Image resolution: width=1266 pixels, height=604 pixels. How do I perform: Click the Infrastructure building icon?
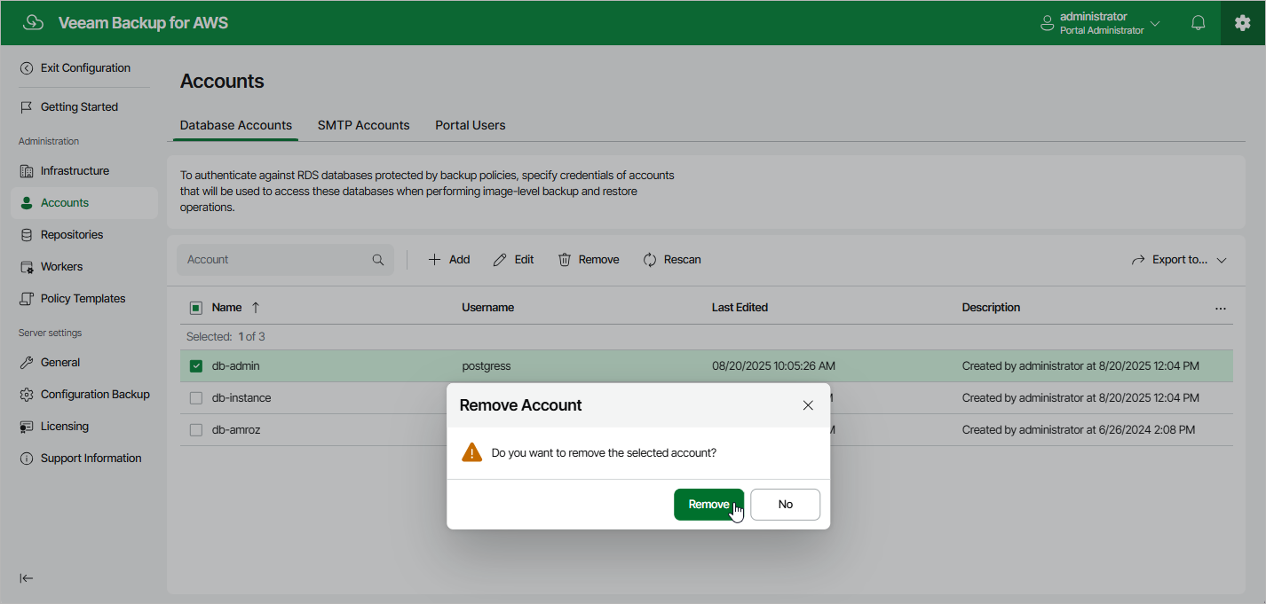(27, 171)
